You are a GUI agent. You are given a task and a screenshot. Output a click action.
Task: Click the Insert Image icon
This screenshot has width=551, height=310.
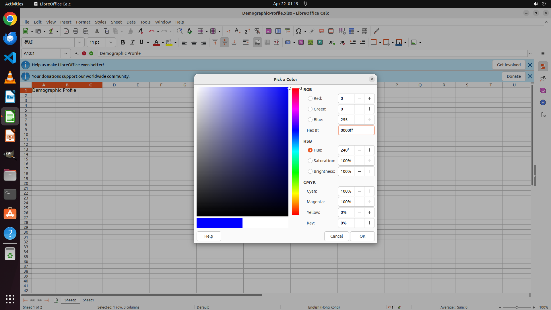coord(269,31)
